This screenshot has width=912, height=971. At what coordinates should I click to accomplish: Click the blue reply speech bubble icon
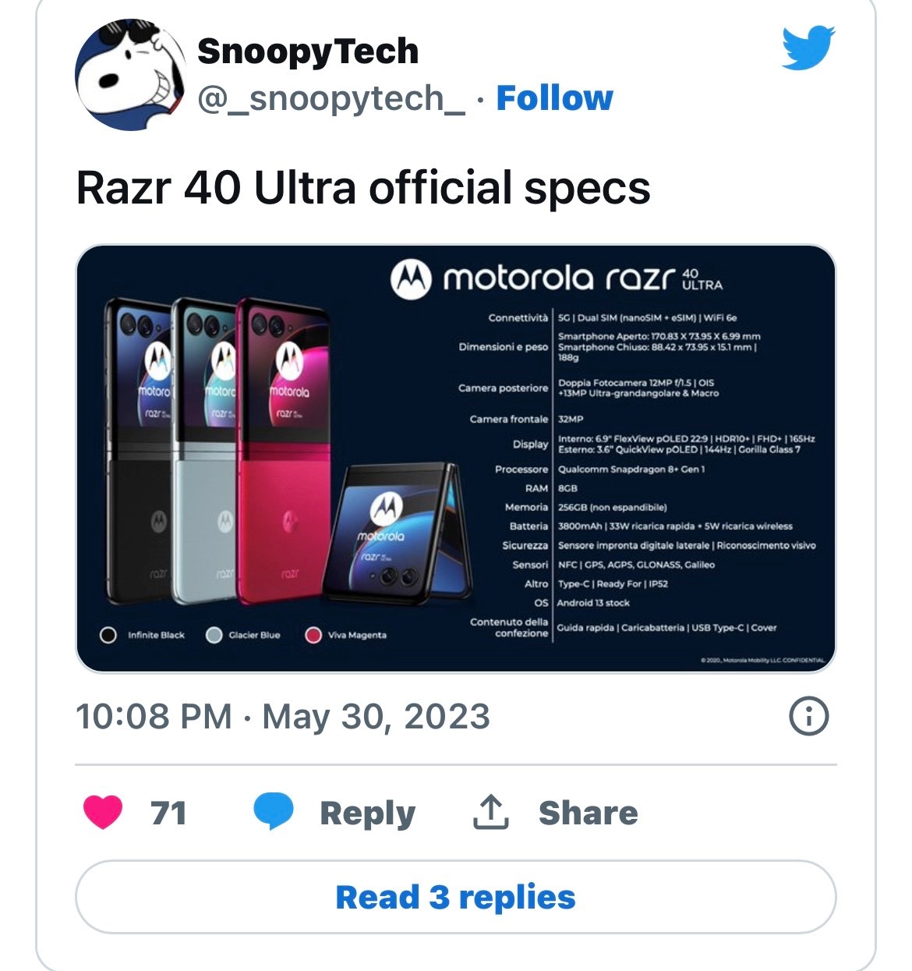(273, 812)
